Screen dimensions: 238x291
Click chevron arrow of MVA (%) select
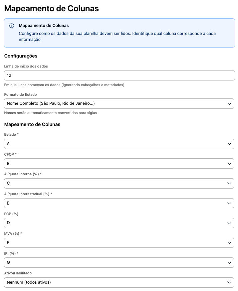[x=229, y=243]
